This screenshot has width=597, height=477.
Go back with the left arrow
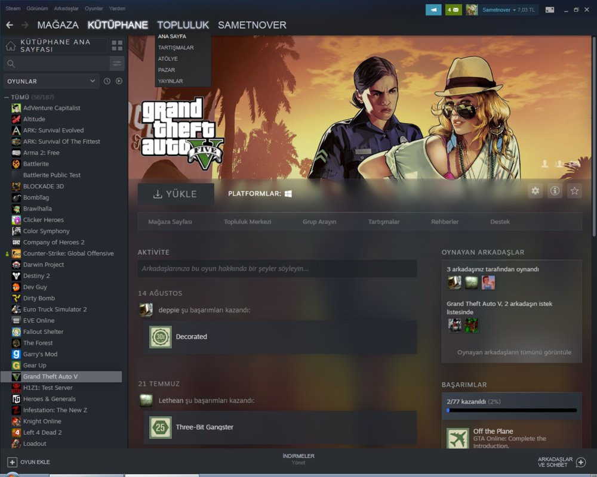click(10, 25)
